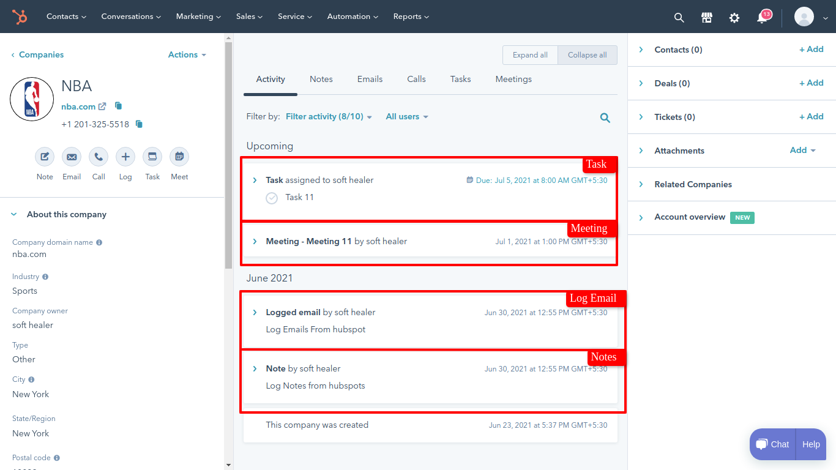Open the Marketing navigation menu

click(x=198, y=17)
